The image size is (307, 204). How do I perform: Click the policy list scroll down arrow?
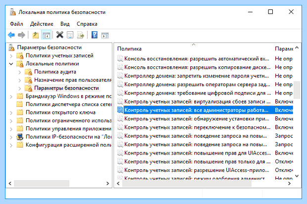point(297,176)
